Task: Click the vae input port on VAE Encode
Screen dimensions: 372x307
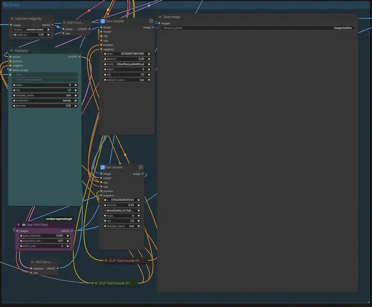Action: click(63, 33)
